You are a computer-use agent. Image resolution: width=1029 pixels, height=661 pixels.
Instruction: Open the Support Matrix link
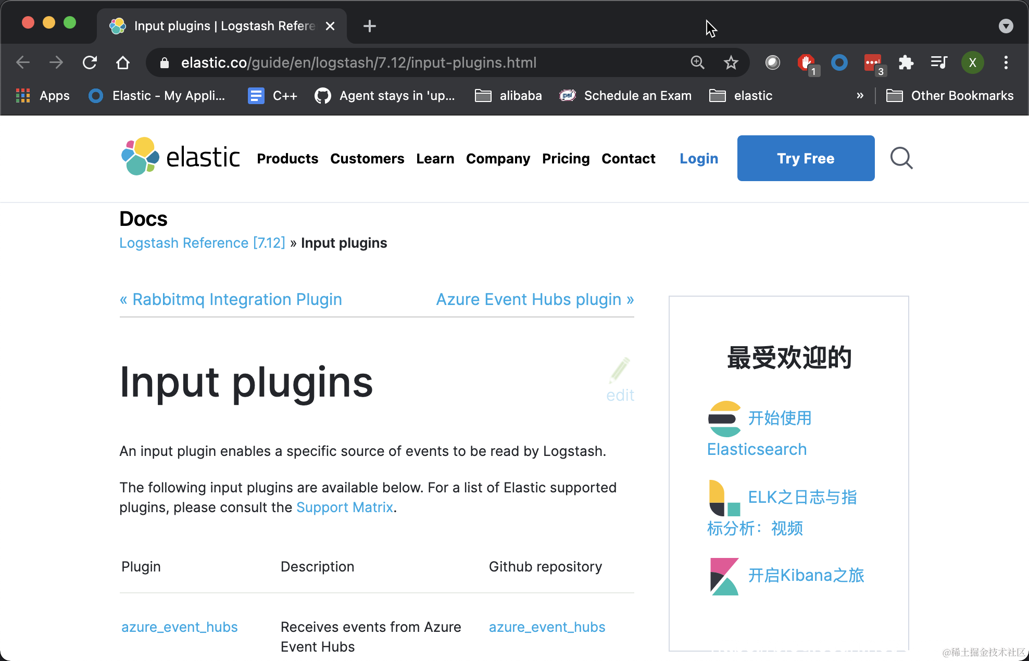point(344,507)
